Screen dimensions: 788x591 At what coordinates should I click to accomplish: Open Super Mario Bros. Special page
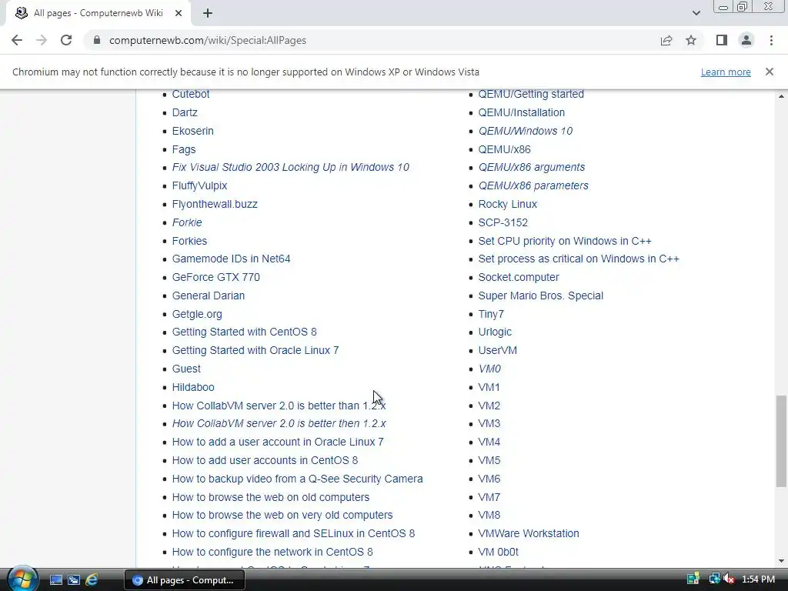point(541,296)
